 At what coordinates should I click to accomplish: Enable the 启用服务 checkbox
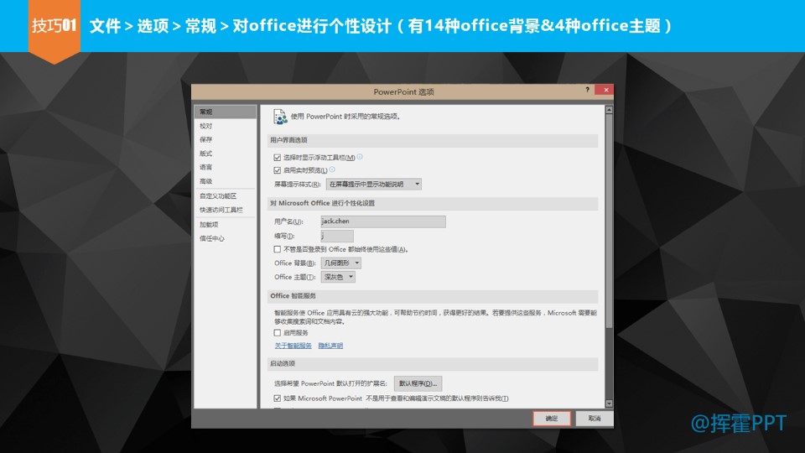tap(278, 333)
